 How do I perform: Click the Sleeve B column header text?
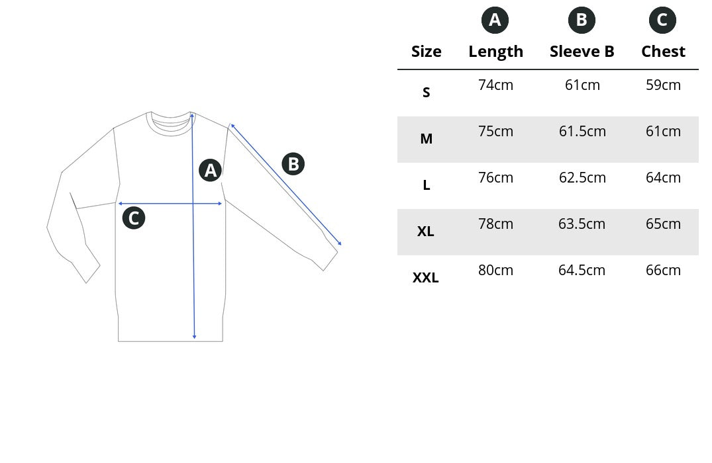tap(582, 52)
